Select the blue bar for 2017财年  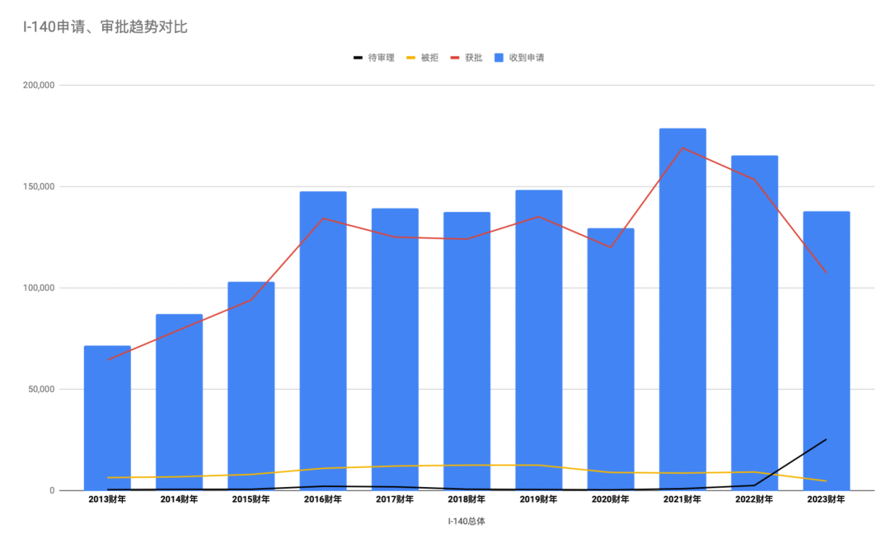coord(395,349)
